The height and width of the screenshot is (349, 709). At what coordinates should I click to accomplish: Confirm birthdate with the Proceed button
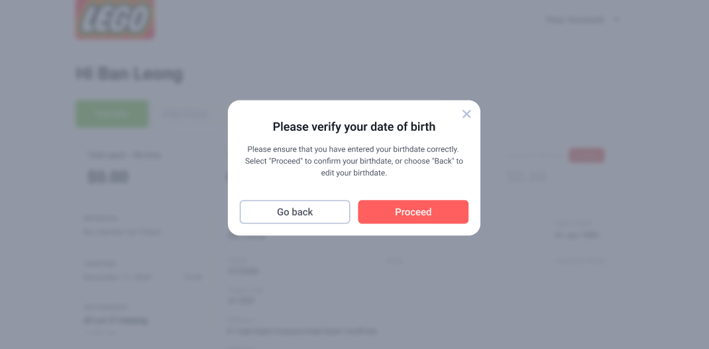tap(413, 212)
